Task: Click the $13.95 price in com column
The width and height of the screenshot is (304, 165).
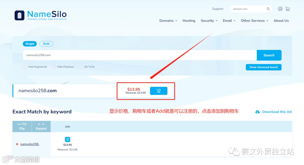Action: click(68, 145)
